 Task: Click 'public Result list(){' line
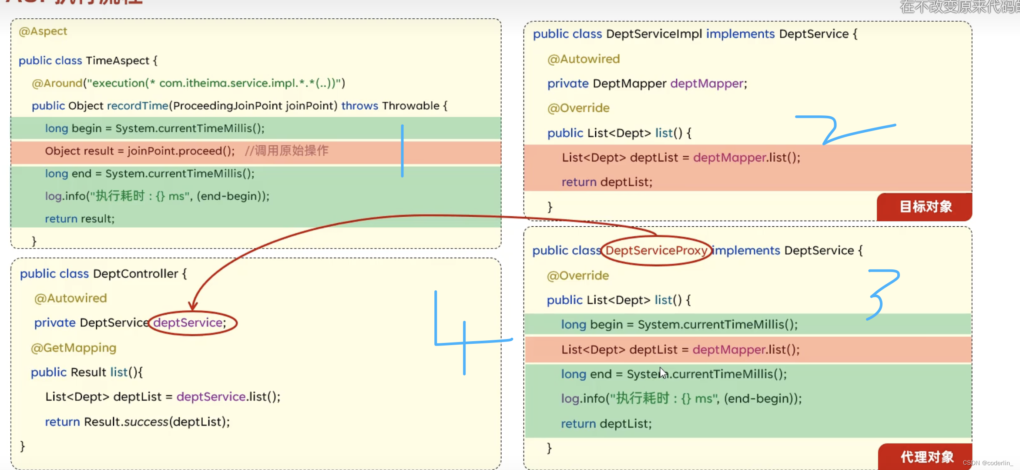point(87,372)
